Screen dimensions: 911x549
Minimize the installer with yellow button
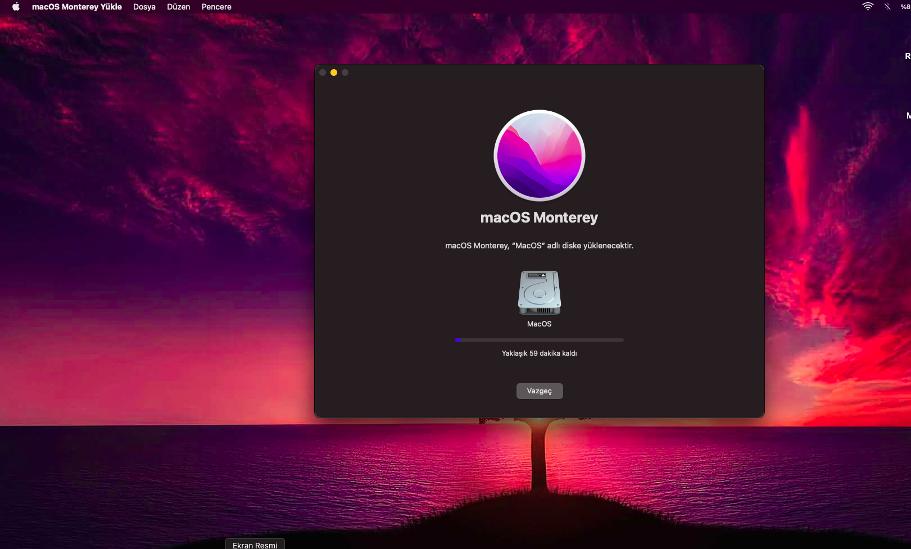[334, 72]
